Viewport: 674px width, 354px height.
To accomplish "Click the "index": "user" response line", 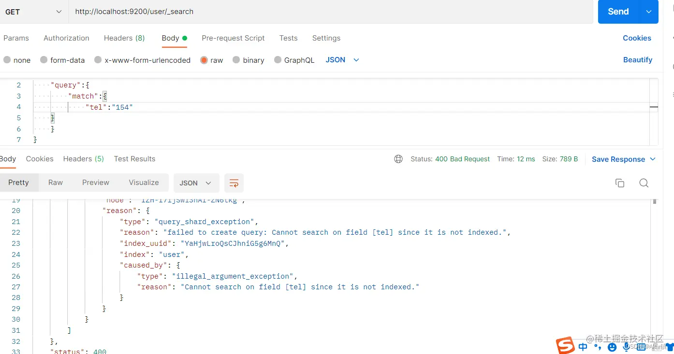I will (154, 255).
